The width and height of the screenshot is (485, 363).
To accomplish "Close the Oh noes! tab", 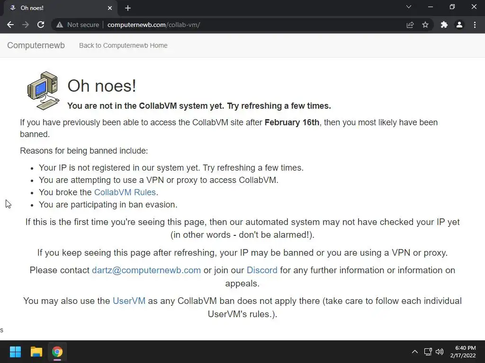I will 110,8.
